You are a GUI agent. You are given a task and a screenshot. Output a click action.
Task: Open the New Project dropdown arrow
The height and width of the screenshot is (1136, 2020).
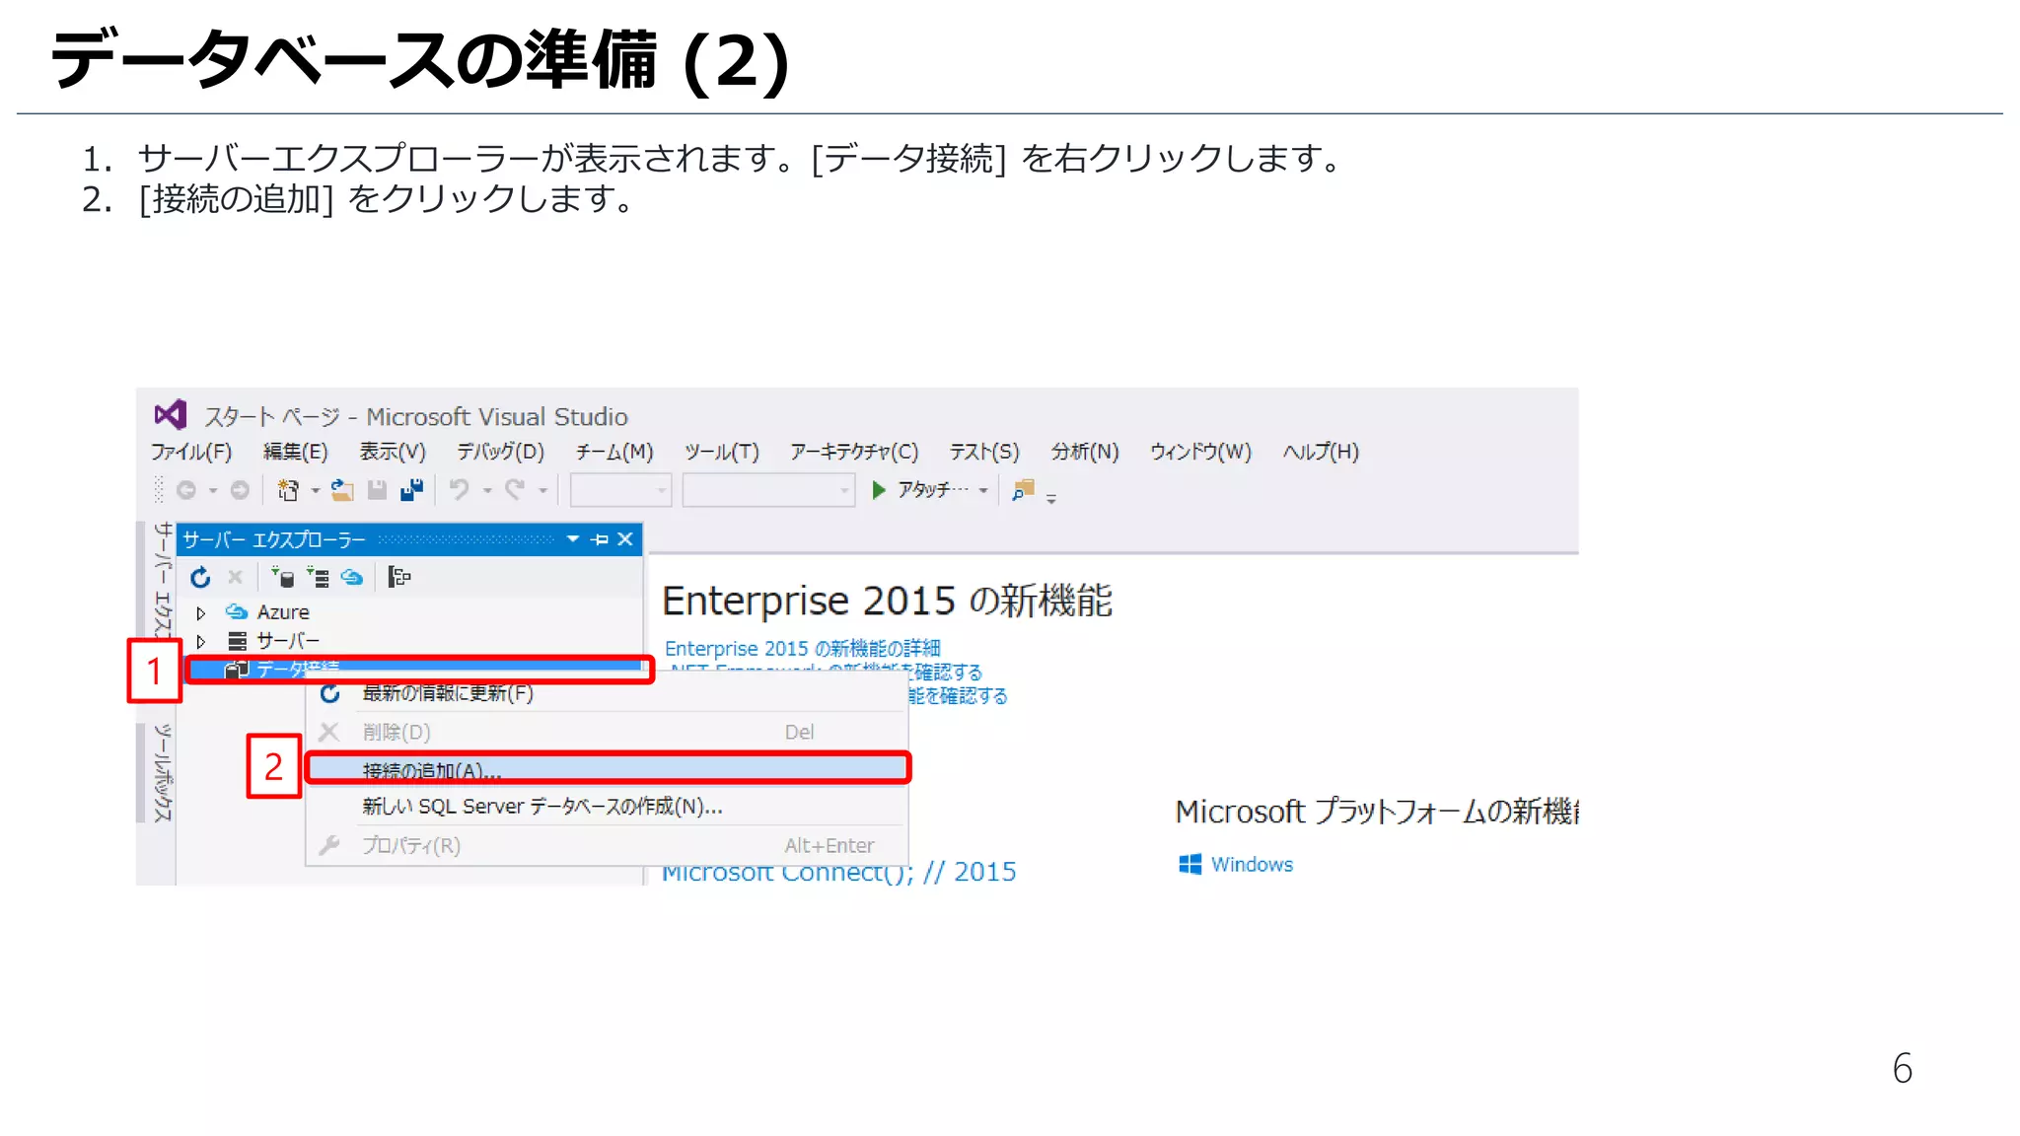(x=316, y=490)
